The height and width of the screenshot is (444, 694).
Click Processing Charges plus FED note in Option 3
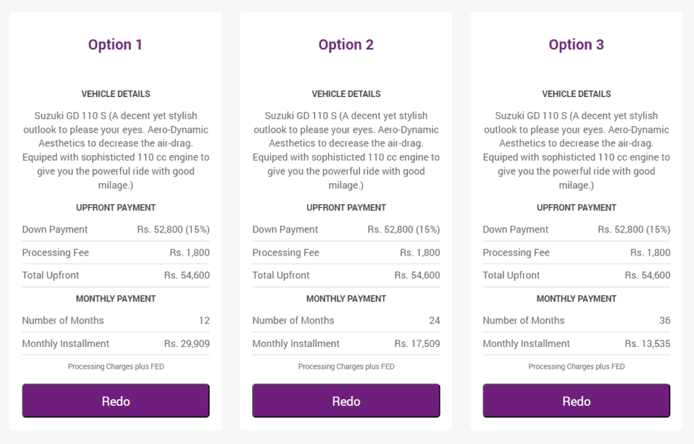pyautogui.click(x=576, y=367)
